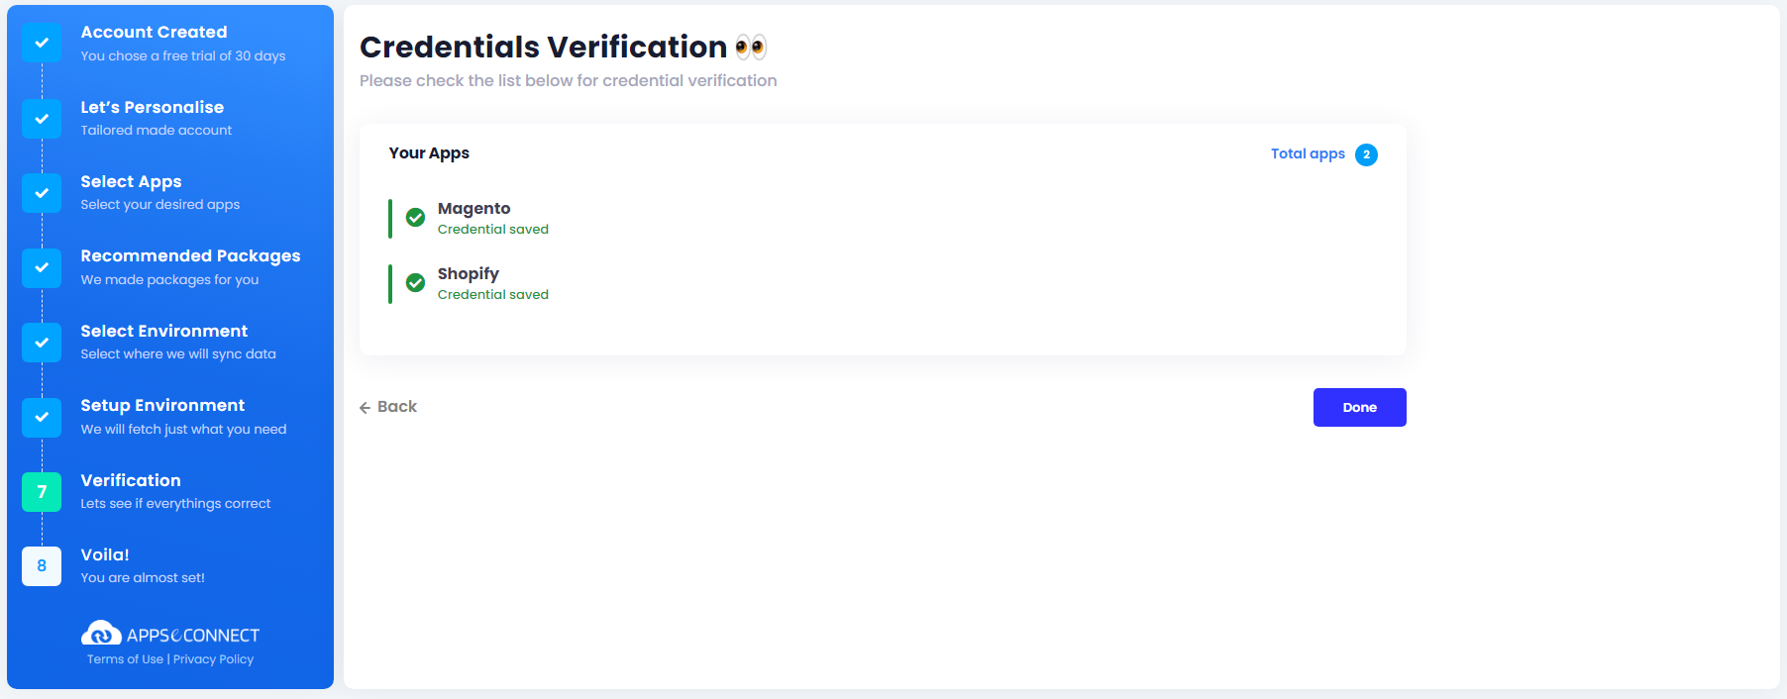The height and width of the screenshot is (699, 1787).
Task: Select the Verification step title
Action: (x=131, y=480)
